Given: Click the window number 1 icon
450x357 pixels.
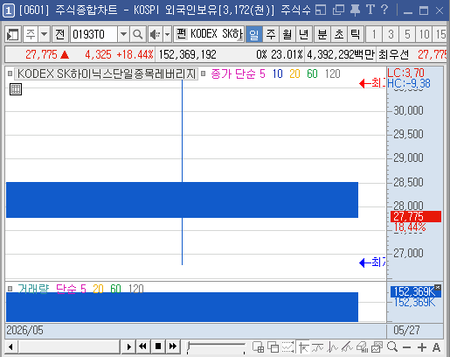Looking at the screenshot, I should pos(9,10).
